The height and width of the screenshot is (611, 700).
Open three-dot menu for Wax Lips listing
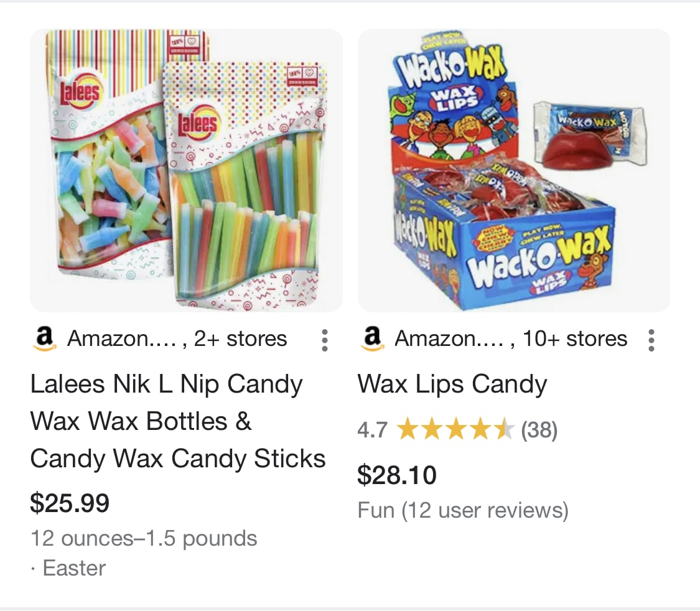pyautogui.click(x=651, y=340)
